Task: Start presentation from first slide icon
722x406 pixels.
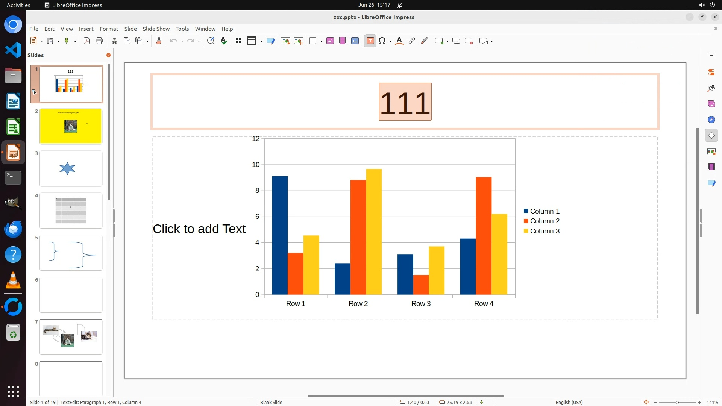Action: click(286, 41)
